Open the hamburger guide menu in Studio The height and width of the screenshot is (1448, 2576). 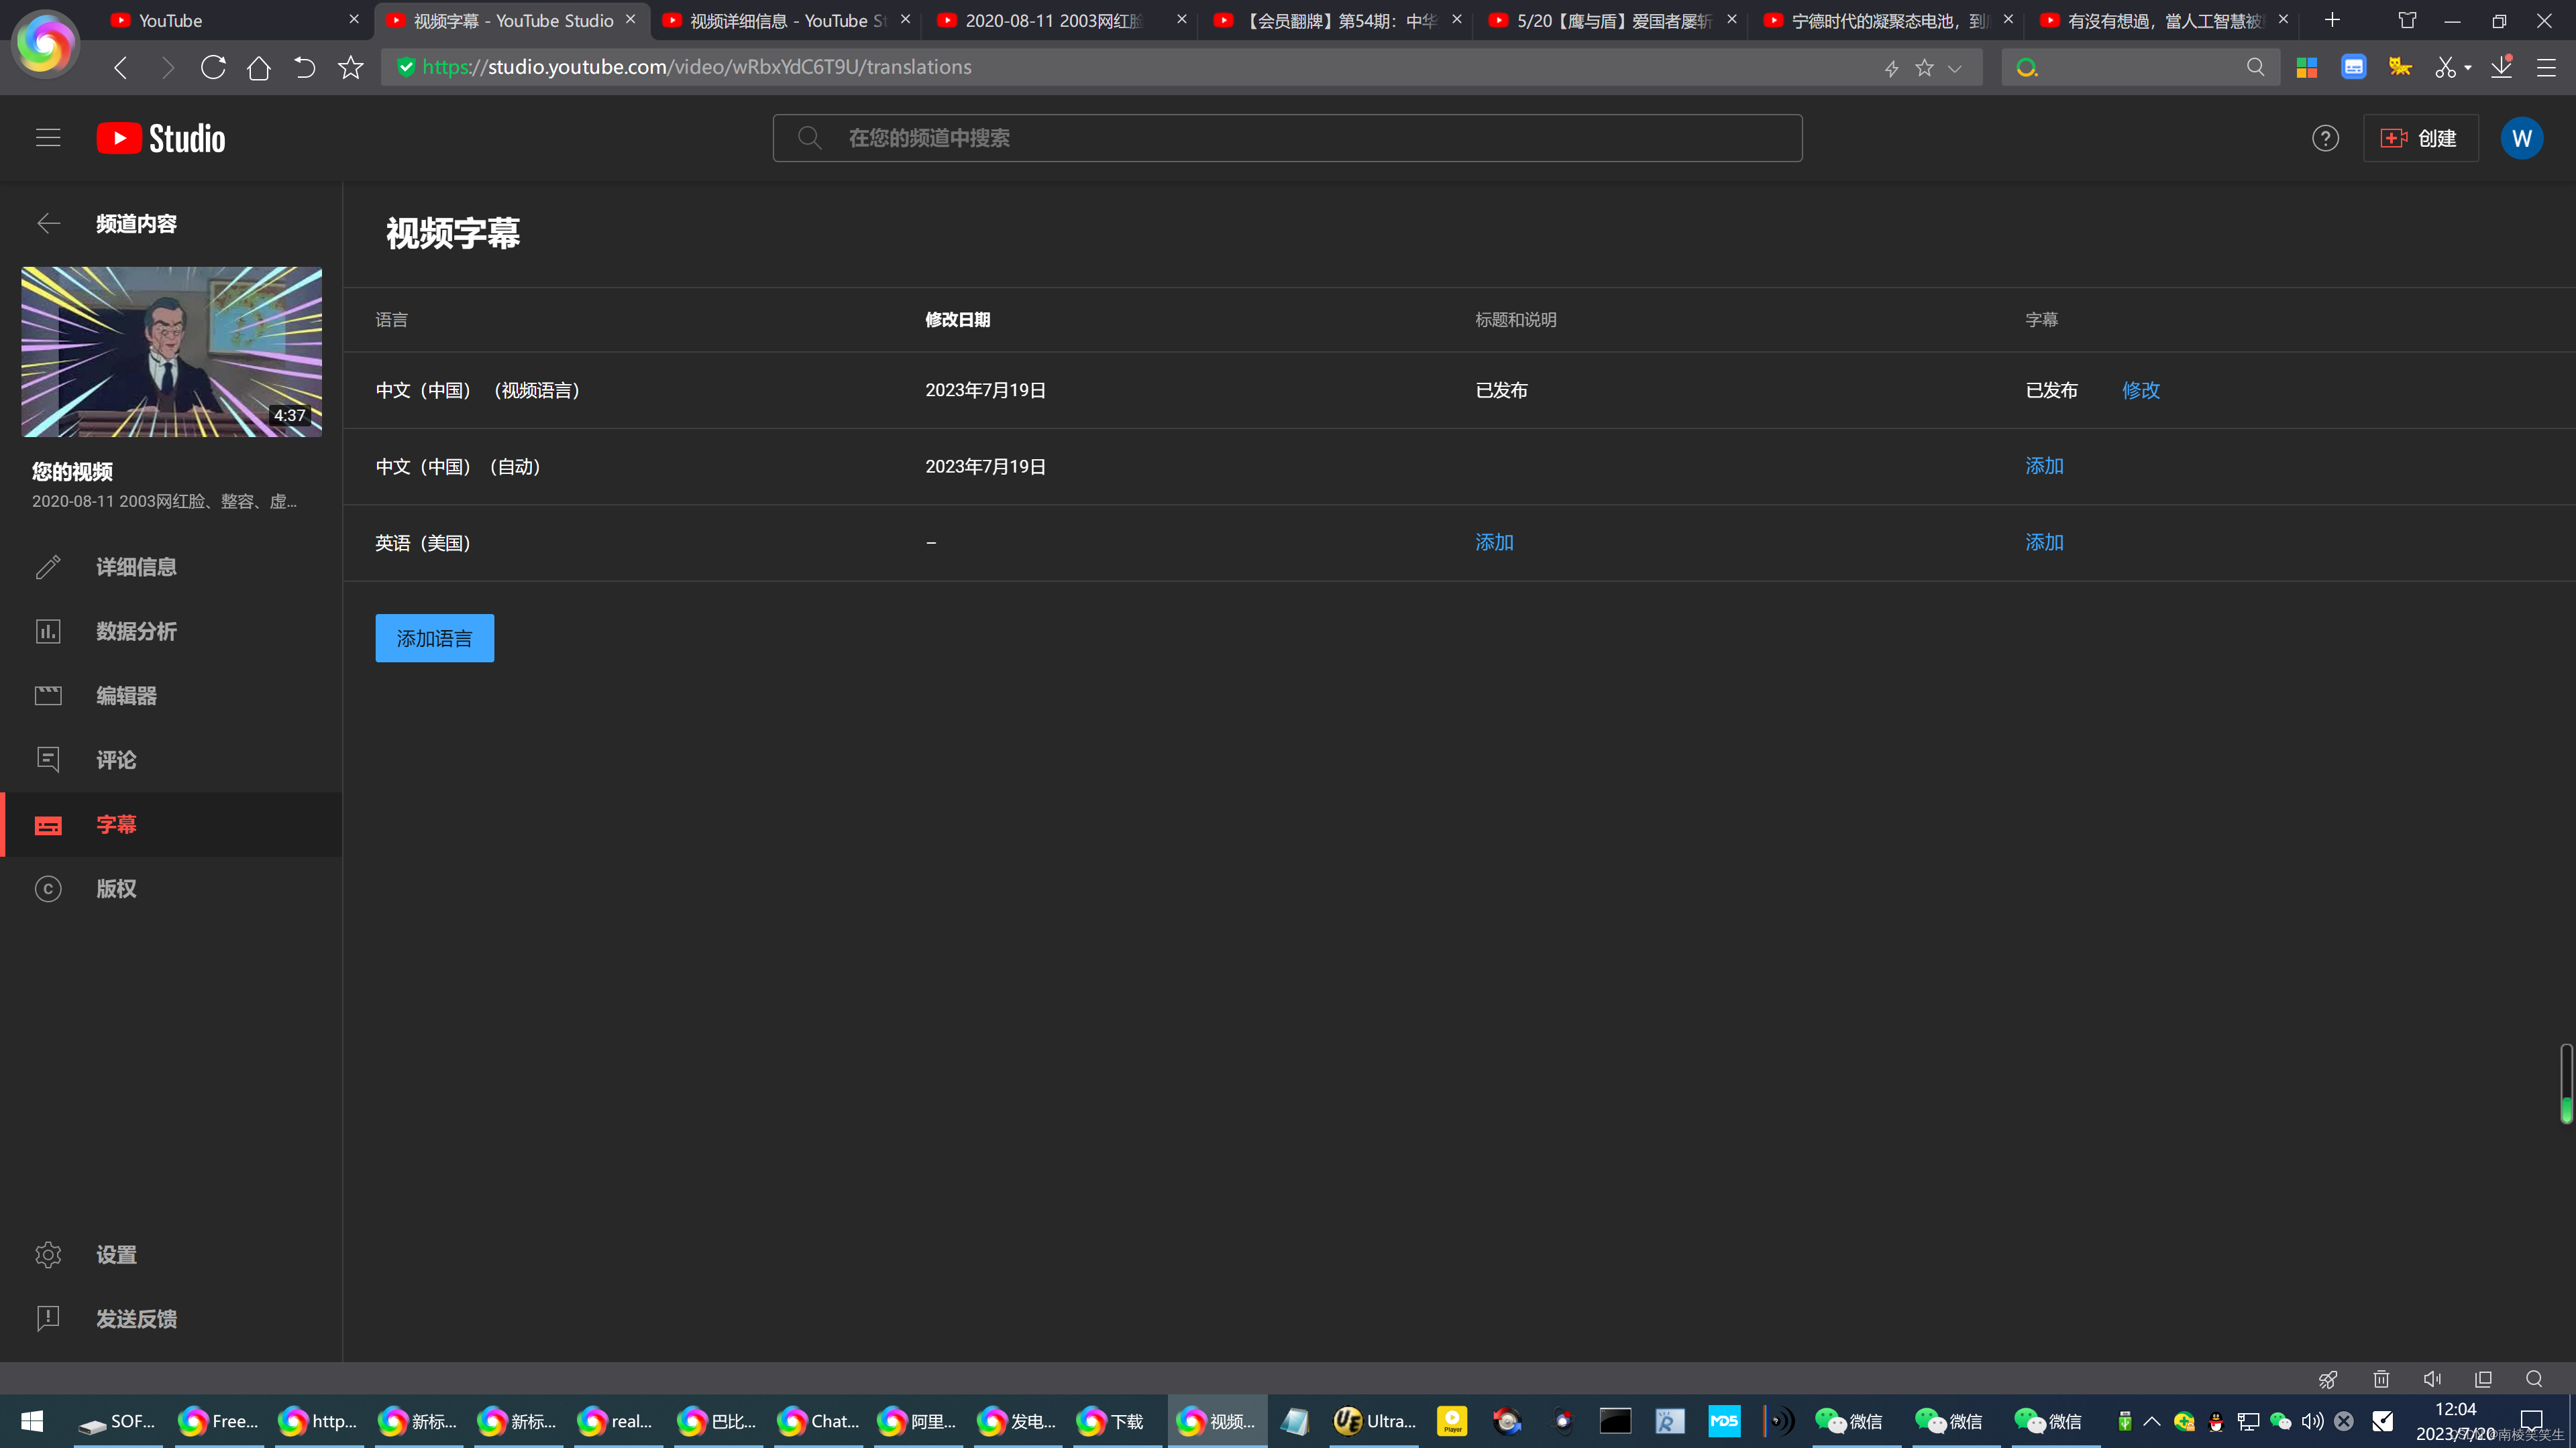pyautogui.click(x=48, y=138)
